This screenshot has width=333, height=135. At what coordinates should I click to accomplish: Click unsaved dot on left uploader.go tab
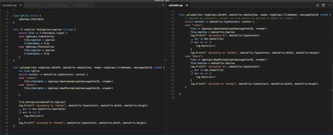tap(21, 5)
